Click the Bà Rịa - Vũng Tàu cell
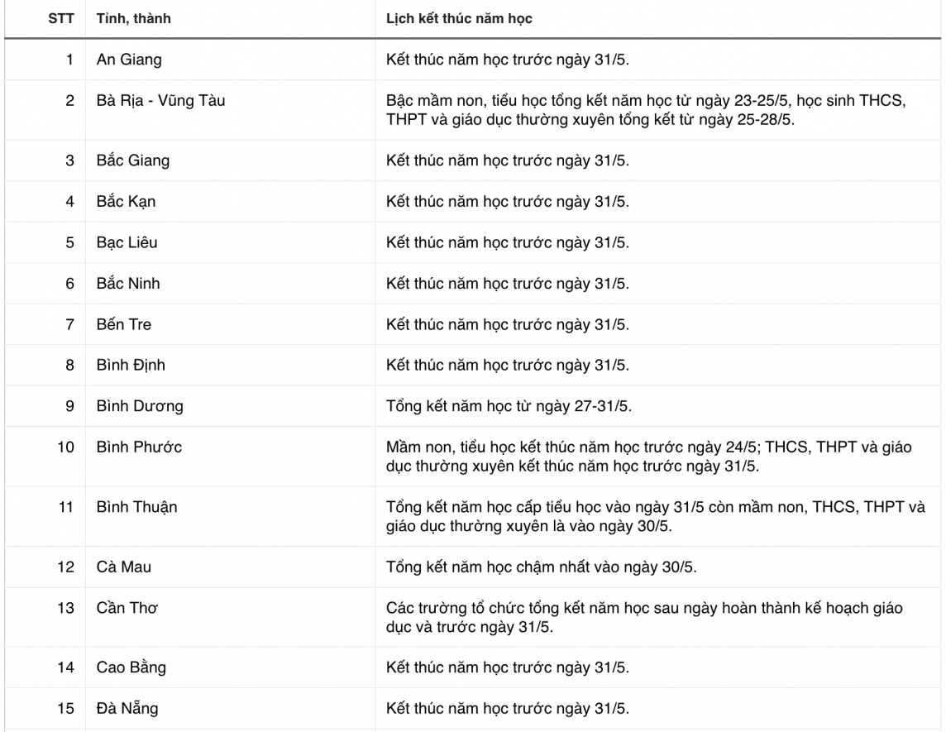The height and width of the screenshot is (732, 946). click(160, 102)
